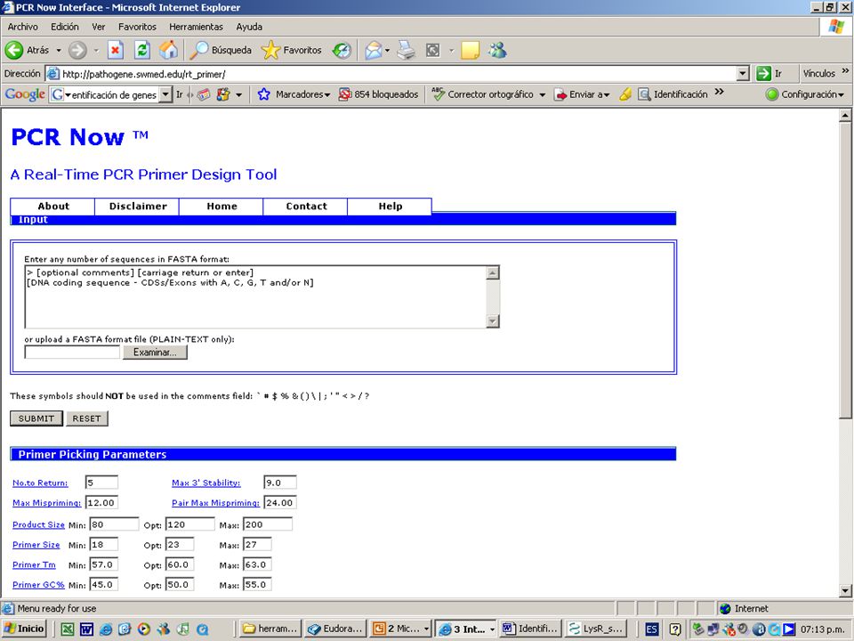This screenshot has width=854, height=641.
Task: Open the Herramientas menu
Action: tap(196, 27)
